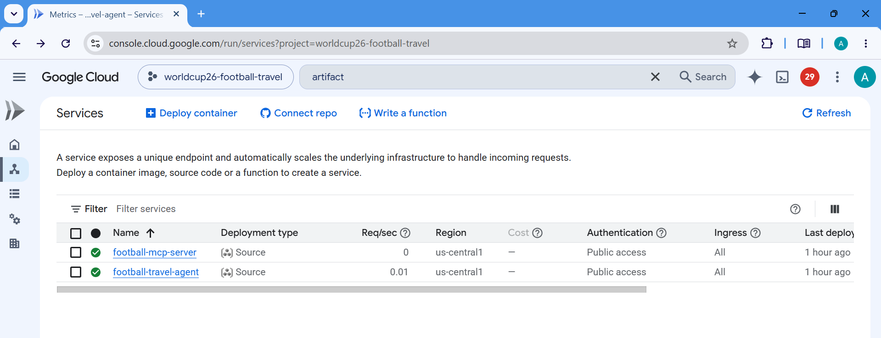This screenshot has width=881, height=338.
Task: Show Ingress column help icon
Action: pyautogui.click(x=755, y=233)
